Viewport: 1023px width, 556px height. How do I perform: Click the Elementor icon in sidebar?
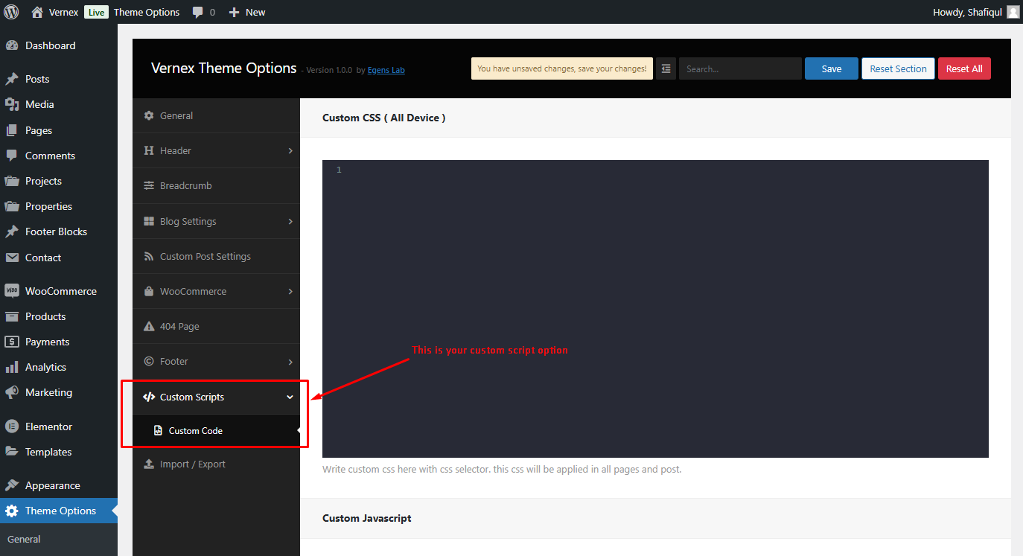click(x=12, y=426)
